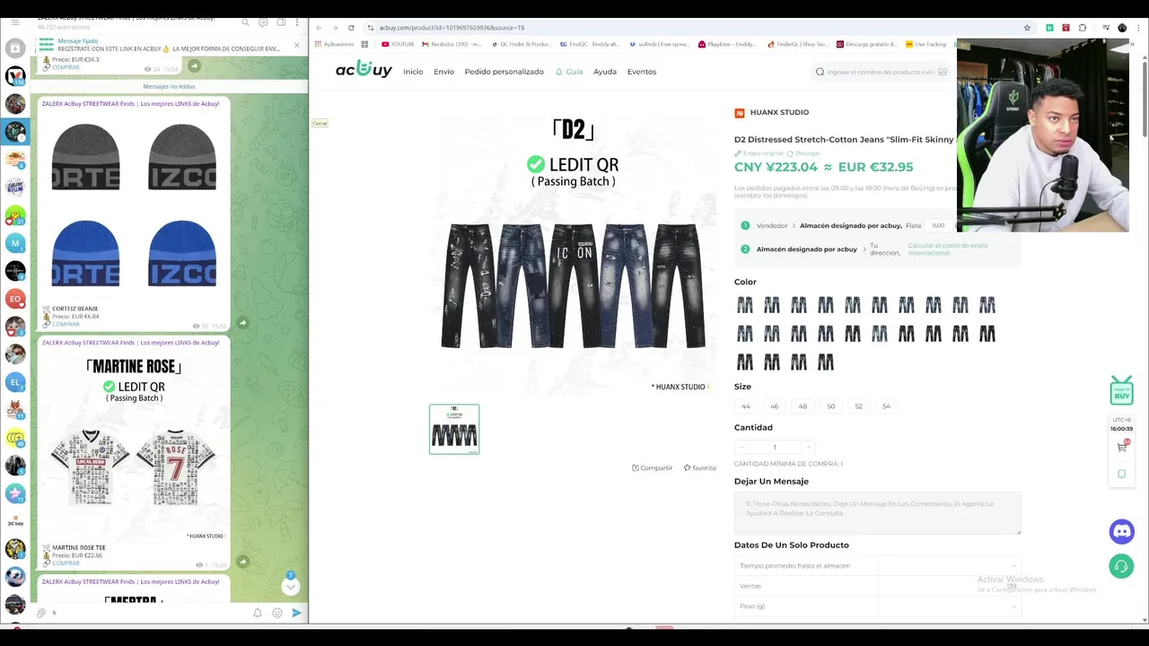
Task: Send the Telegram message
Action: 297,613
